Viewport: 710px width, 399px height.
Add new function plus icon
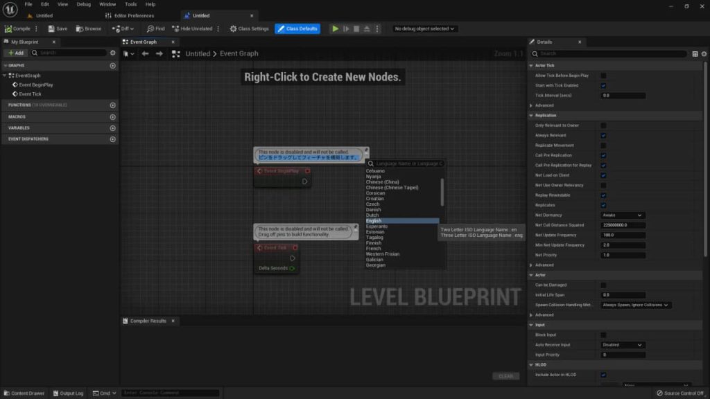(x=113, y=105)
